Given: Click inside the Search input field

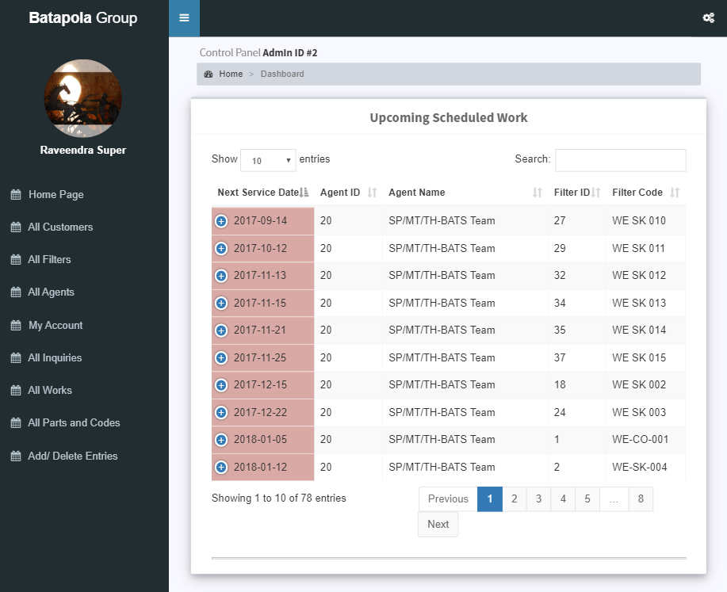Looking at the screenshot, I should coord(620,160).
